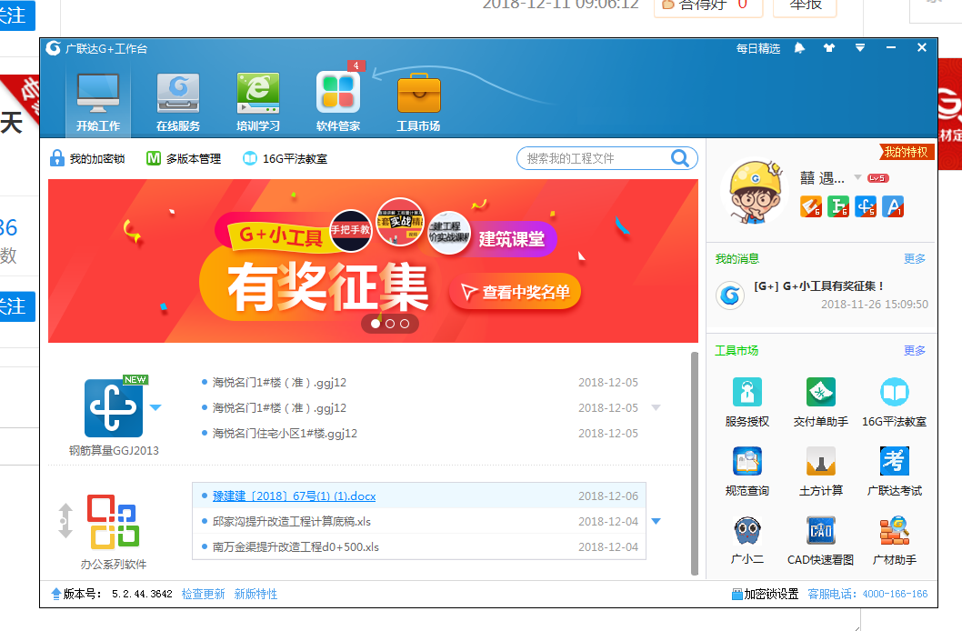Open the title bar dropdown menu arrow
This screenshot has width=962, height=631.
pyautogui.click(x=860, y=48)
